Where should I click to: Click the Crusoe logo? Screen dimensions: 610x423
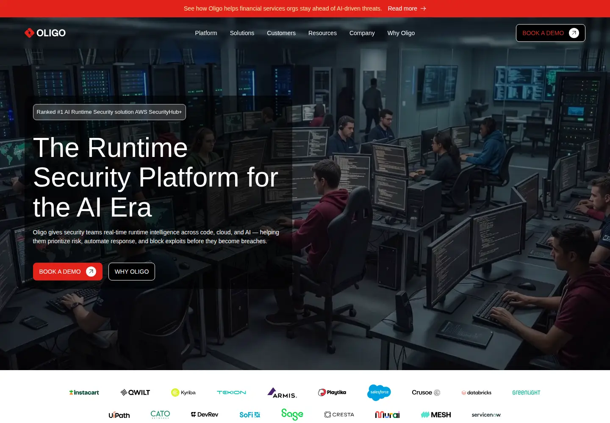click(x=426, y=393)
